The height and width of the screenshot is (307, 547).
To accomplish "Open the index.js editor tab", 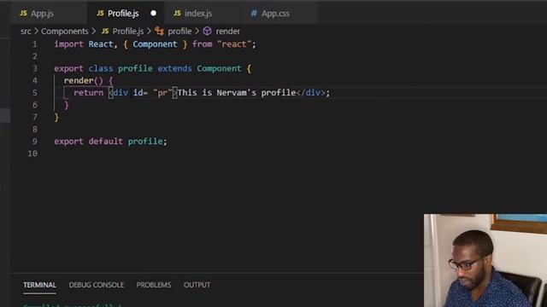I will click(x=203, y=14).
